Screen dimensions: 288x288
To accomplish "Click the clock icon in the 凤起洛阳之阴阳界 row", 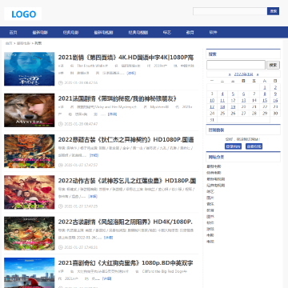I will click(x=60, y=247).
